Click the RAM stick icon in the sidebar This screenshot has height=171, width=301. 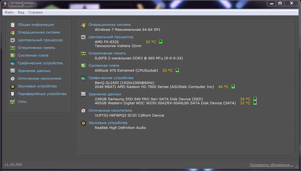tap(13, 48)
